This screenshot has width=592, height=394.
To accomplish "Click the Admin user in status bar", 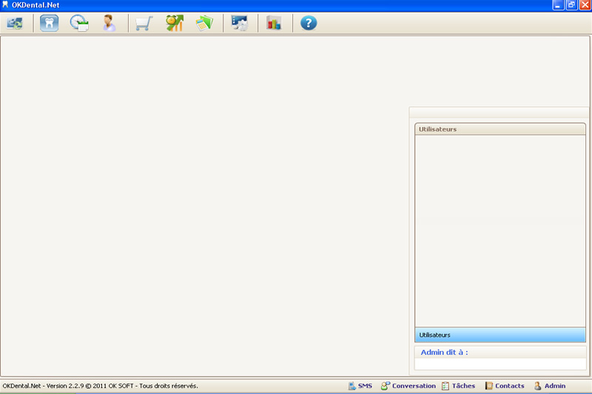I will point(550,386).
